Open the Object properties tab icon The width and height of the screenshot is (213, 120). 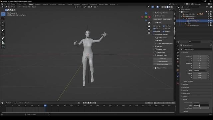[178, 70]
